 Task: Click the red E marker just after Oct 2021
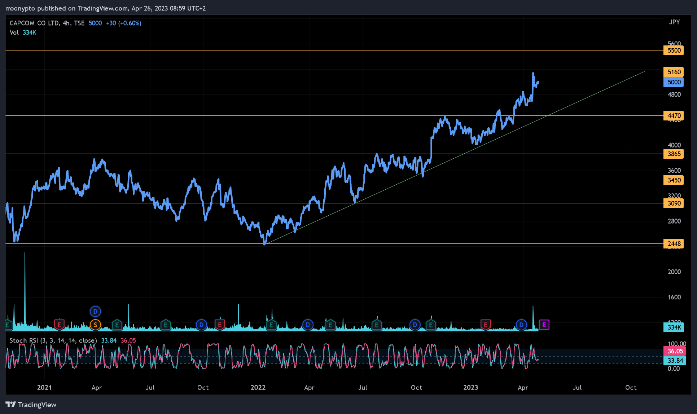coord(220,325)
